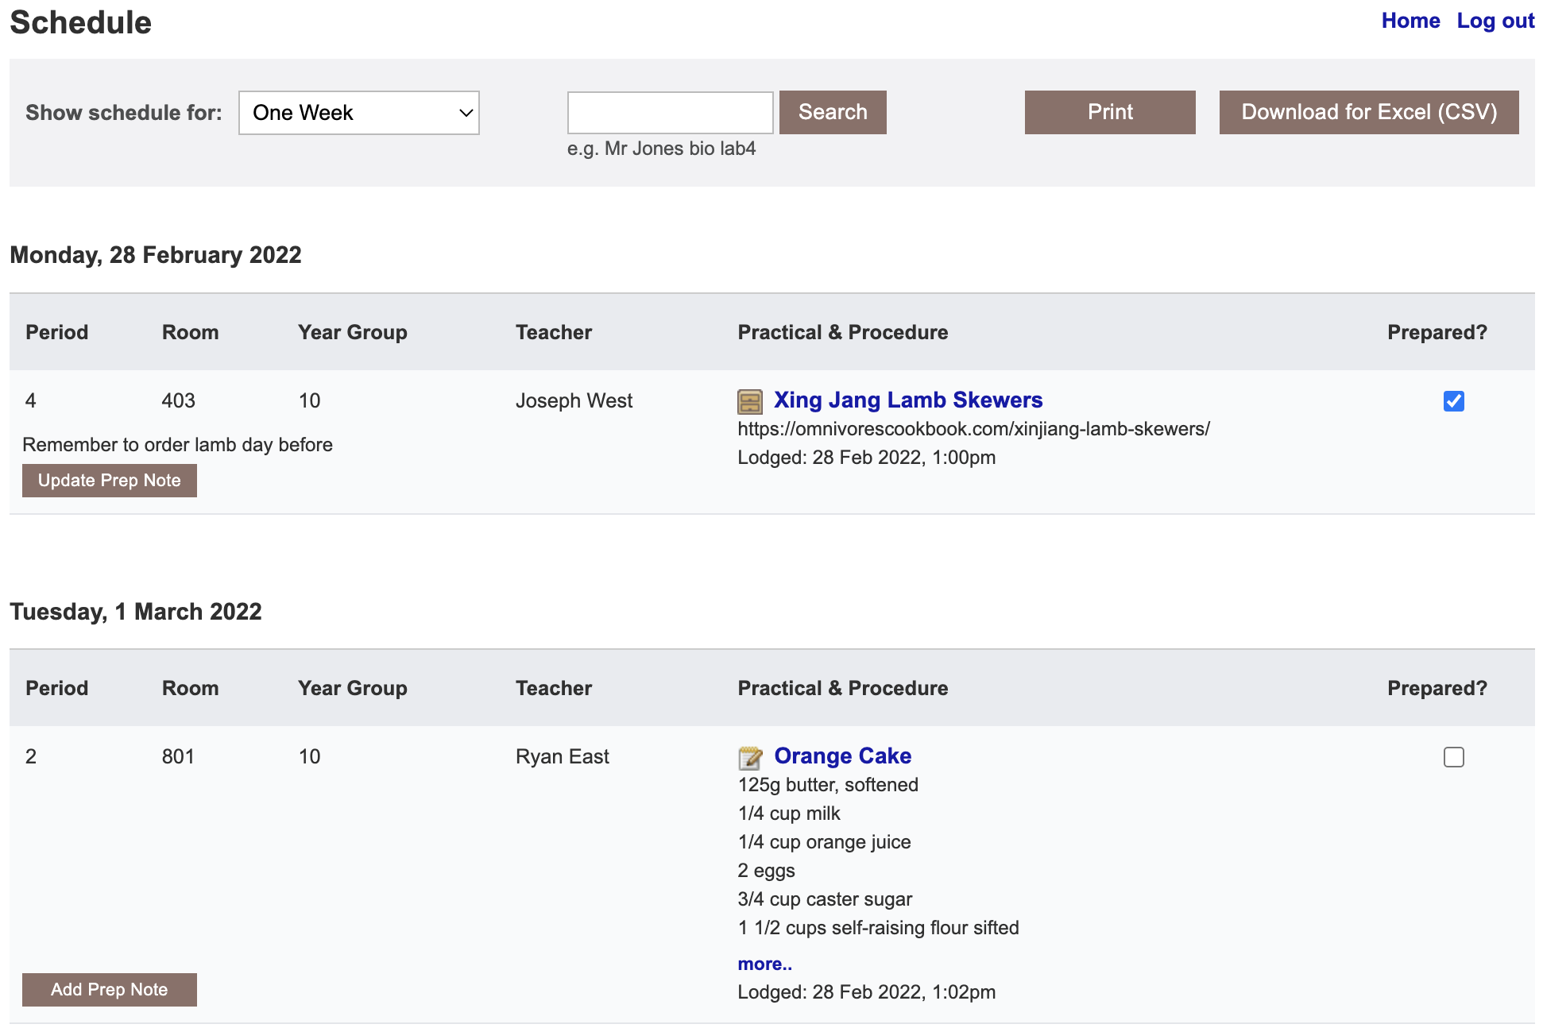The width and height of the screenshot is (1543, 1028).
Task: Update the lamb order prep note
Action: (109, 480)
